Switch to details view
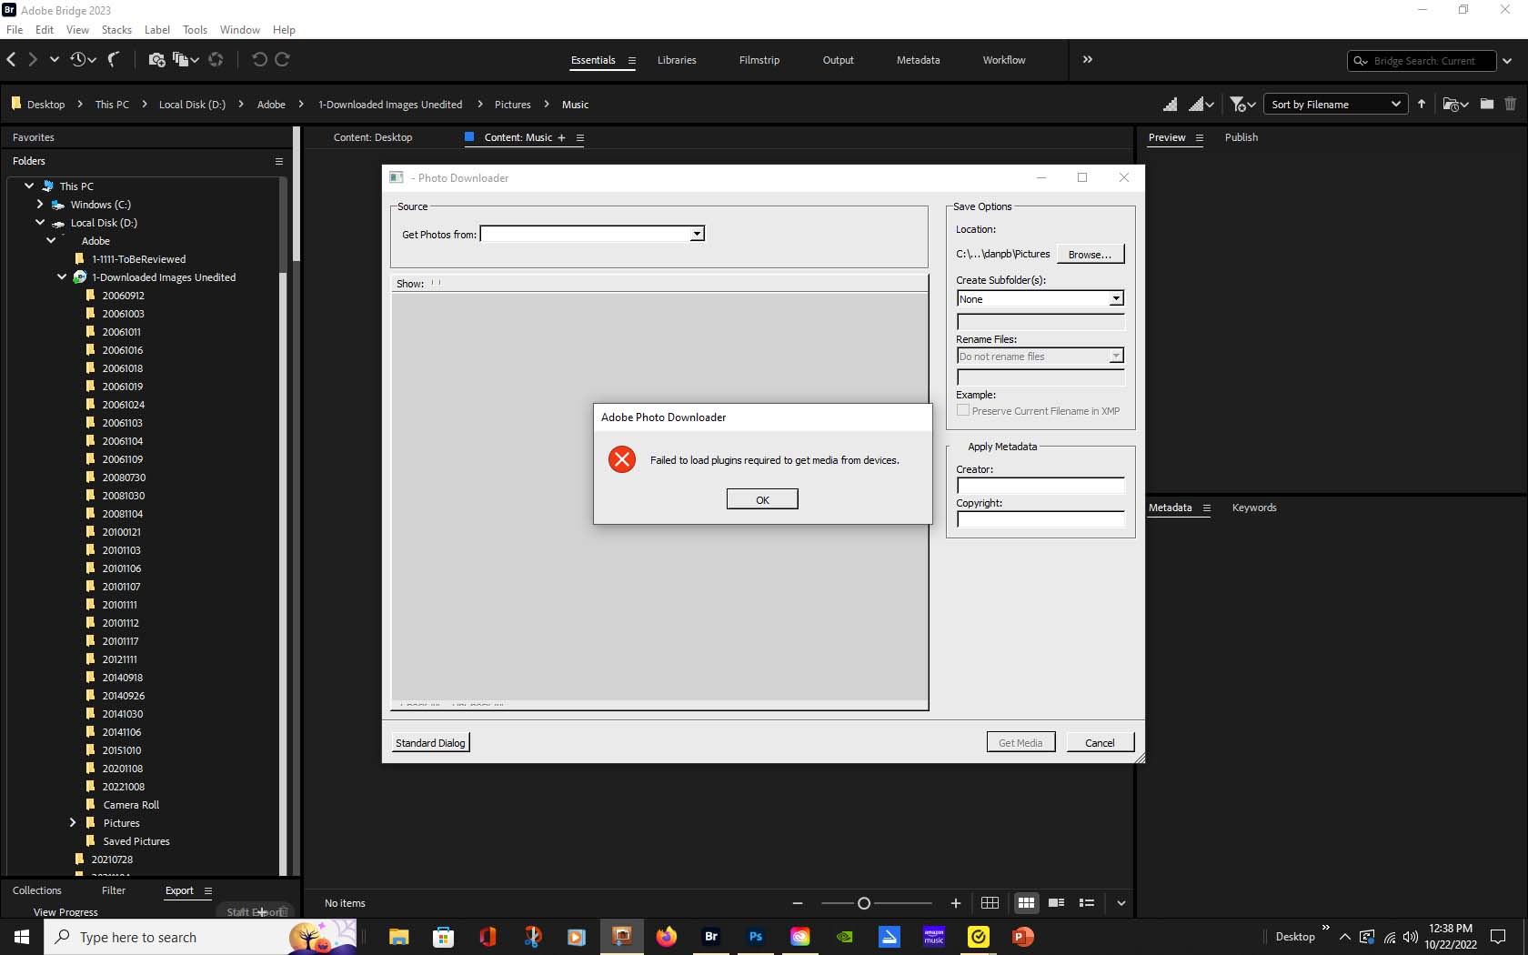 (1056, 903)
